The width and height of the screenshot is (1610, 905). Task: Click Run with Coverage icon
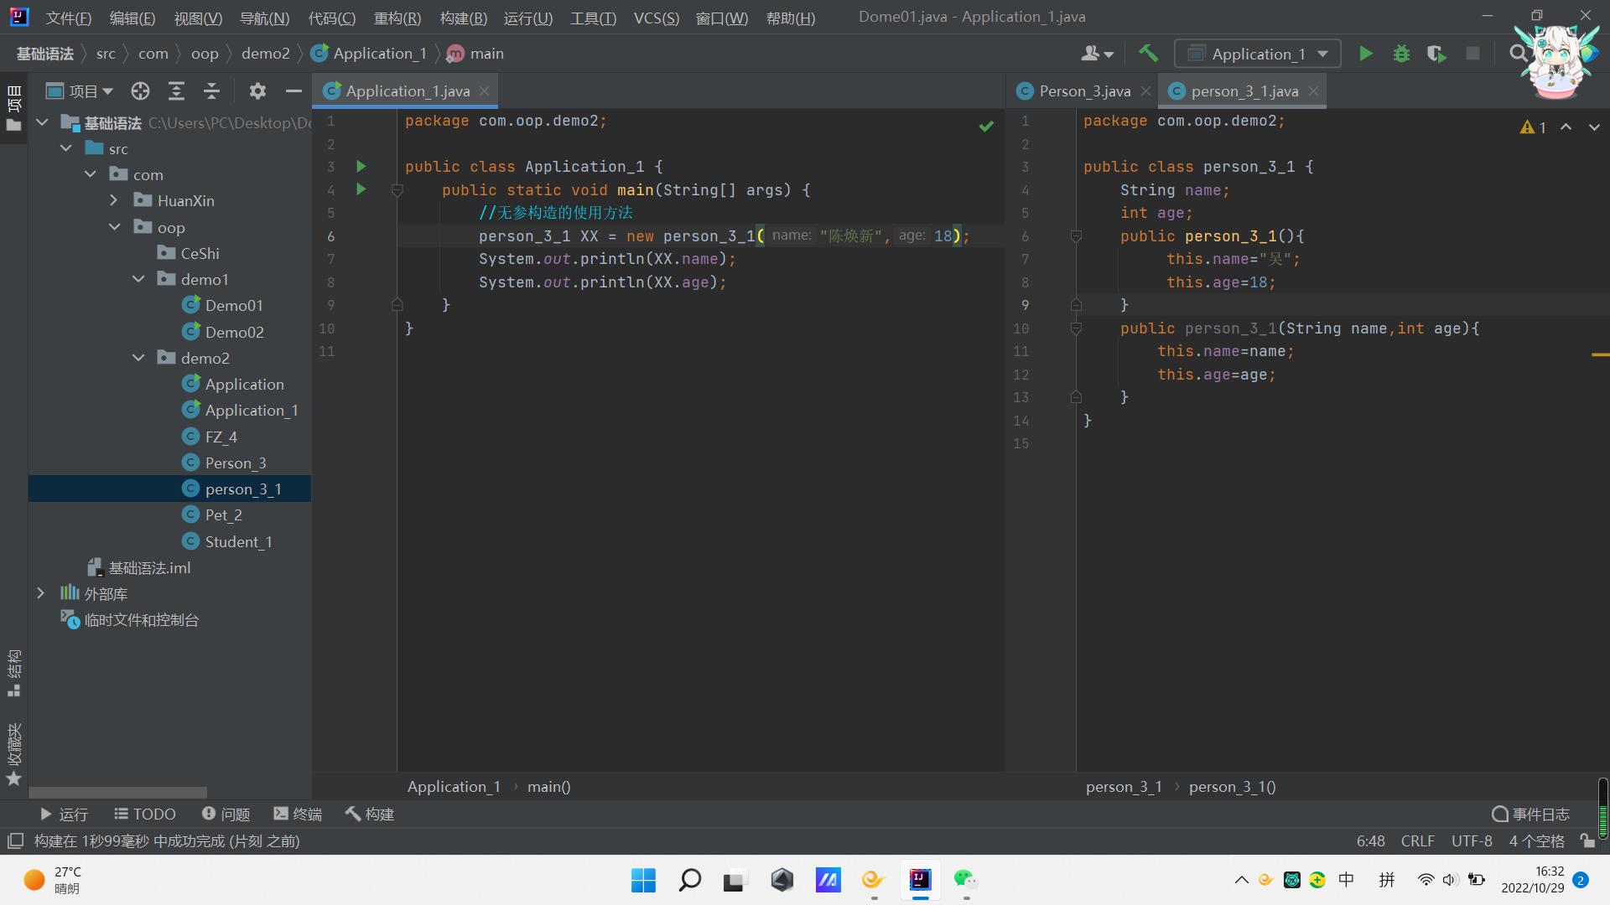point(1436,54)
